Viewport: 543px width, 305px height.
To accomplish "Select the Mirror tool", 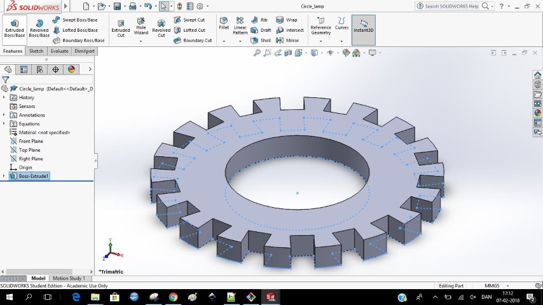I will point(287,40).
